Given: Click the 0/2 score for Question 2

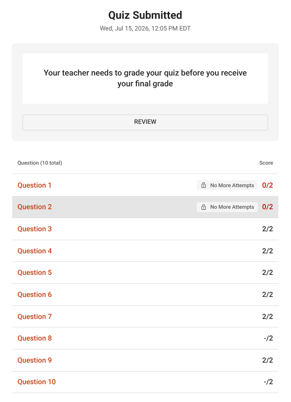Looking at the screenshot, I should click(268, 207).
